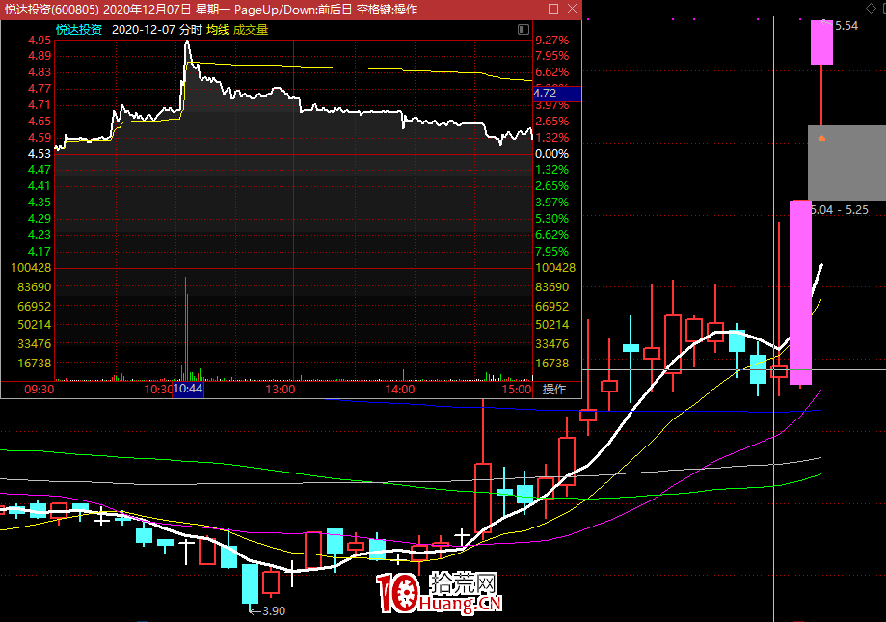Viewport: 886px width, 622px height.
Task: Click the 4.95 top price label
Action: (x=40, y=41)
